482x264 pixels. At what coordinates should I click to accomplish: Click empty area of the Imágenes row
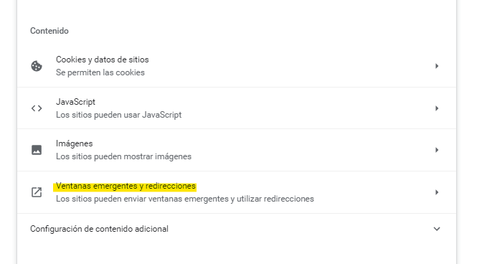coord(308,150)
